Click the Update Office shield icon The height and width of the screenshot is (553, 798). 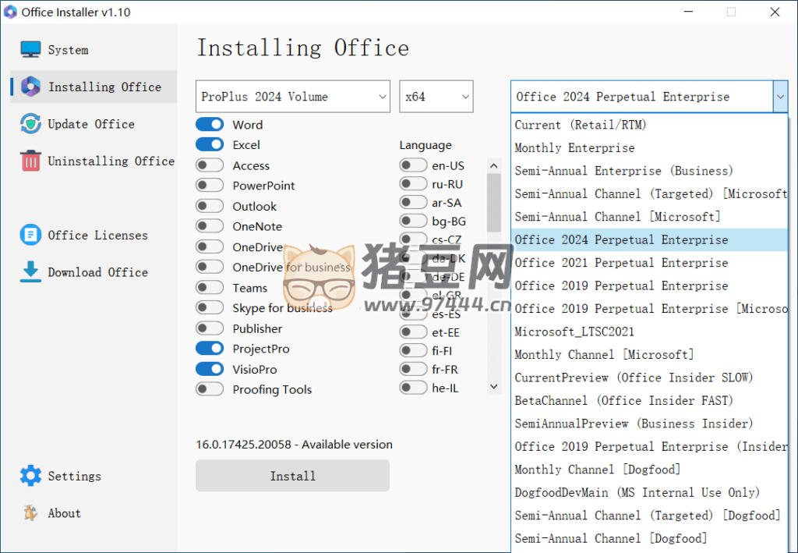click(30, 124)
